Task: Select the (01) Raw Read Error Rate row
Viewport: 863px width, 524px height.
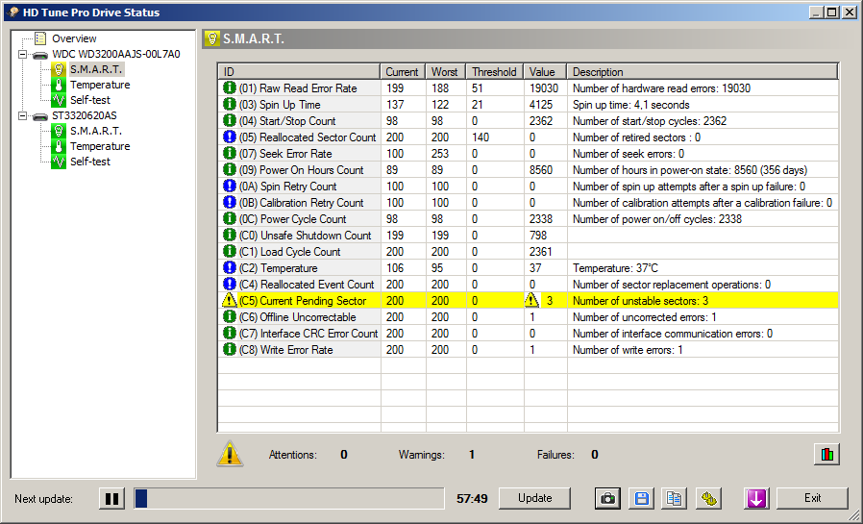Action: (529, 88)
